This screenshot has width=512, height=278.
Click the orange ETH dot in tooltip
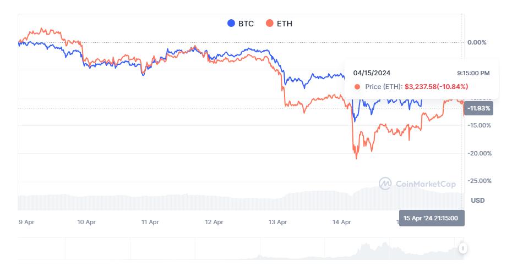pos(357,87)
